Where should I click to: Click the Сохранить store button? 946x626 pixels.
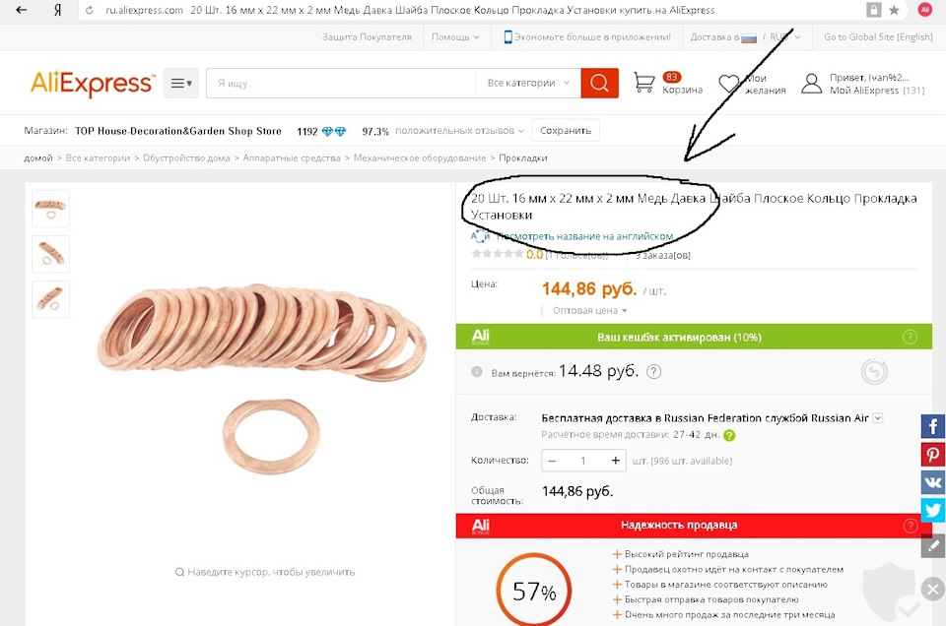[x=566, y=131]
